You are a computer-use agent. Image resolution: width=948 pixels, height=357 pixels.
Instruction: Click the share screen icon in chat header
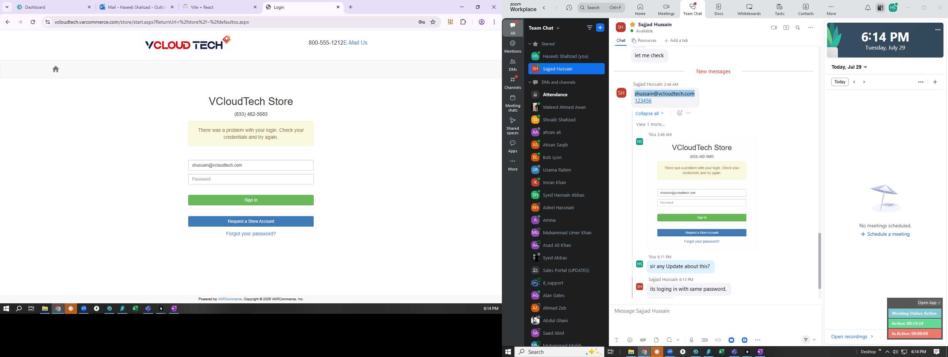coord(786,28)
